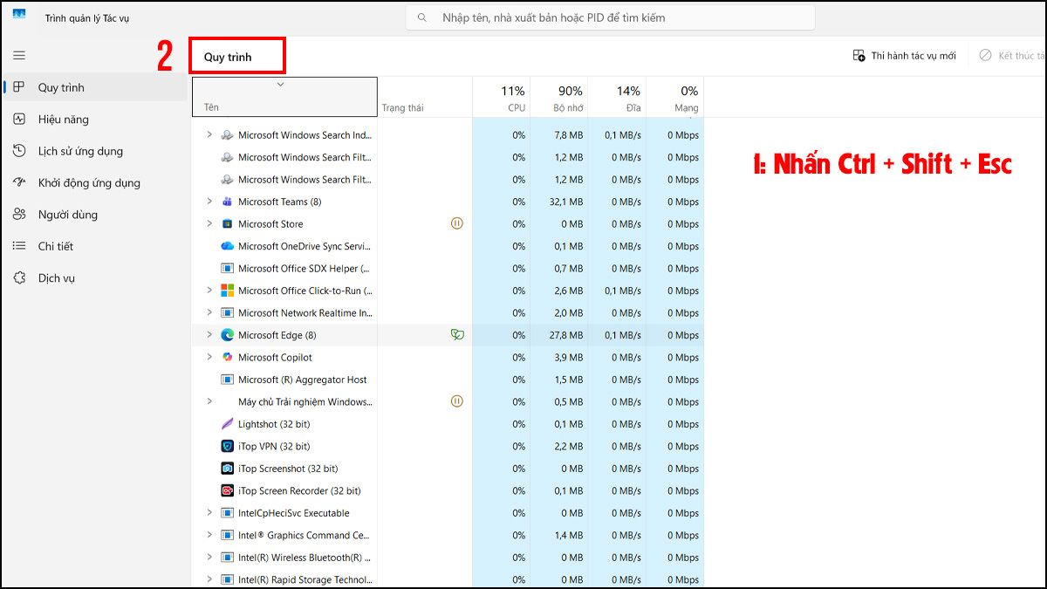Expand the Microsoft Edge (8) process tree
This screenshot has width=1047, height=589.
[x=209, y=334]
